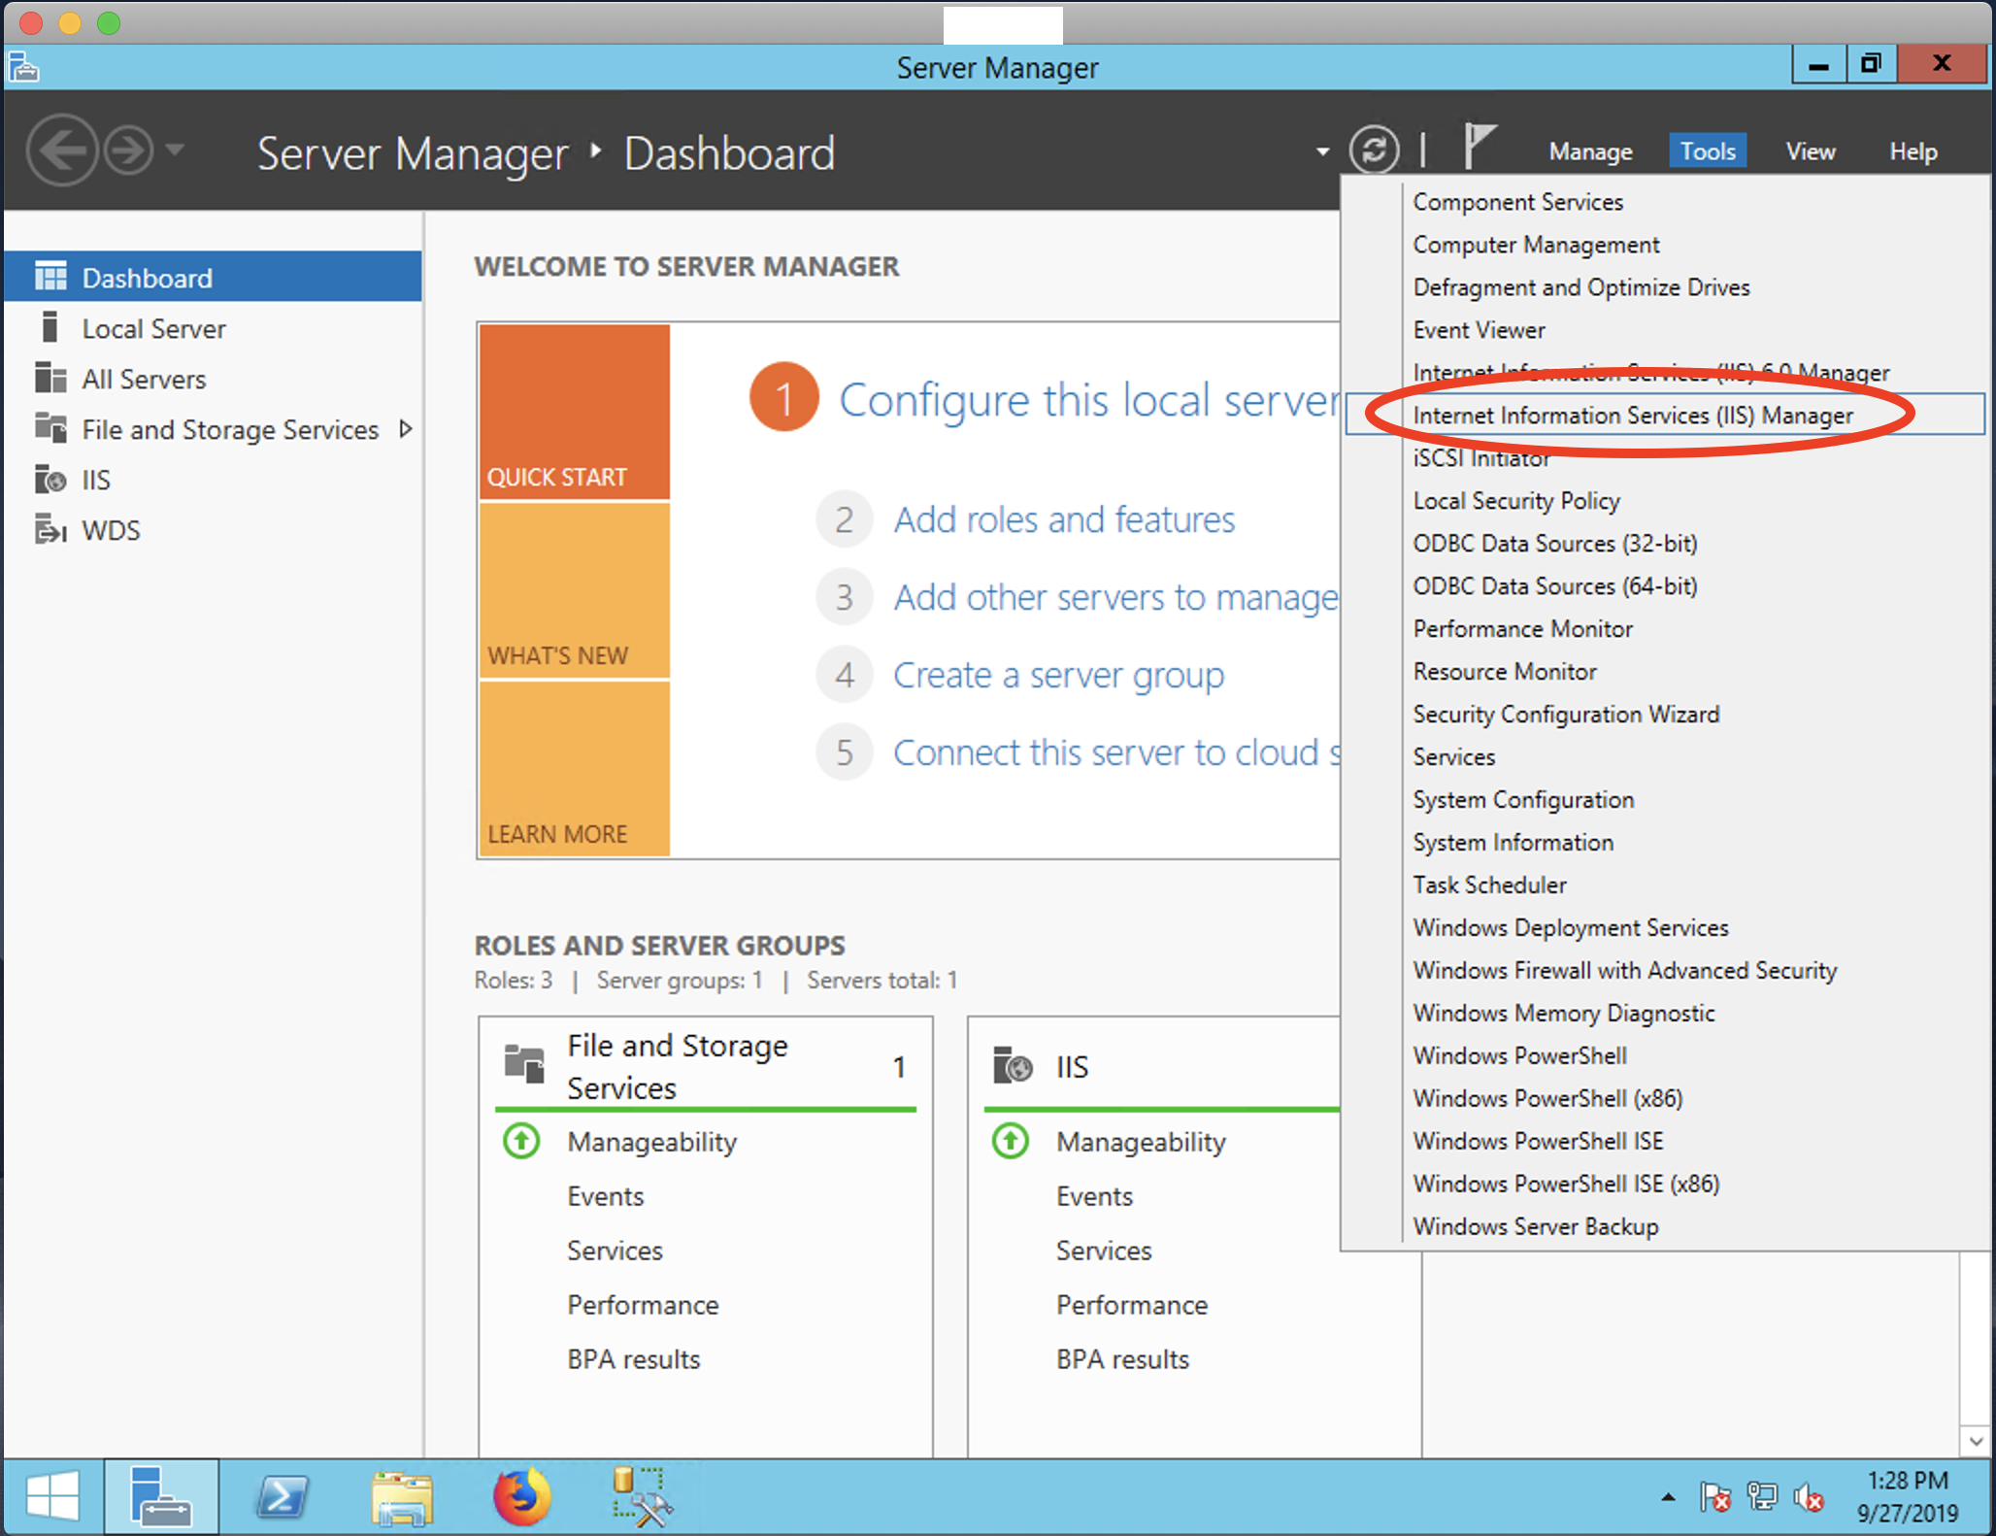The image size is (1996, 1536).
Task: Open the notifications flag icon
Action: click(1479, 147)
